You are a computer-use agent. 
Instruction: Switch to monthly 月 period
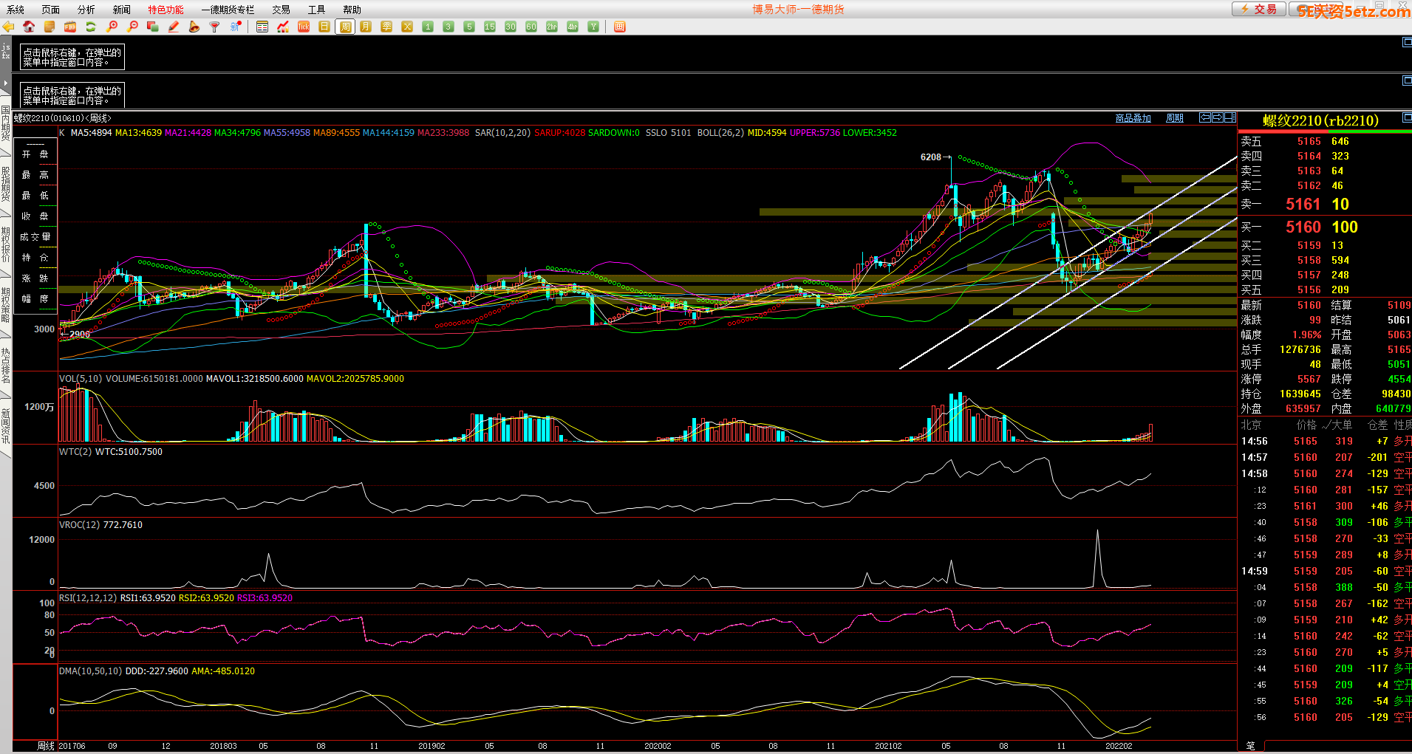(x=366, y=27)
